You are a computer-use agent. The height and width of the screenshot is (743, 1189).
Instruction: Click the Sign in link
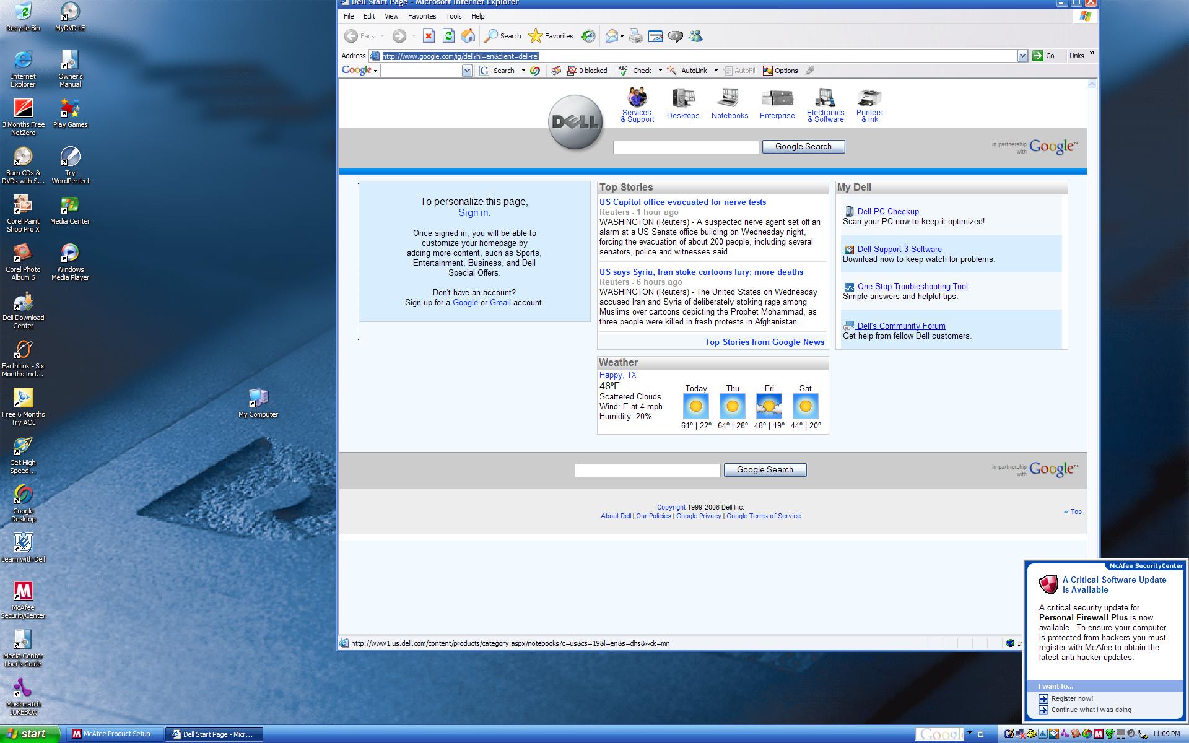pyautogui.click(x=473, y=212)
